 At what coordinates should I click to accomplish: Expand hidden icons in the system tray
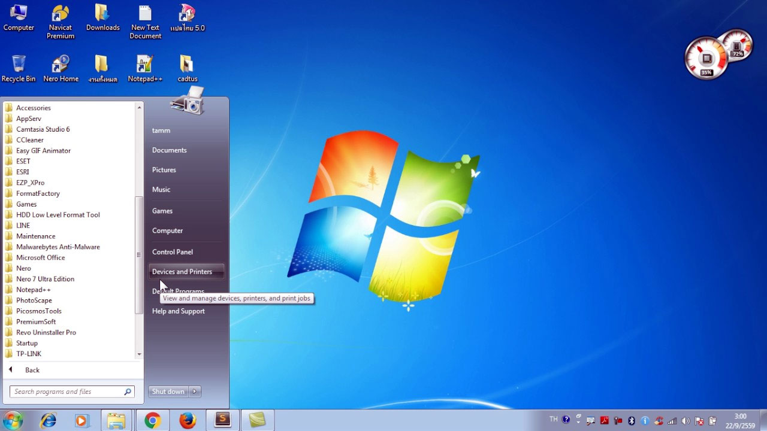(x=577, y=420)
